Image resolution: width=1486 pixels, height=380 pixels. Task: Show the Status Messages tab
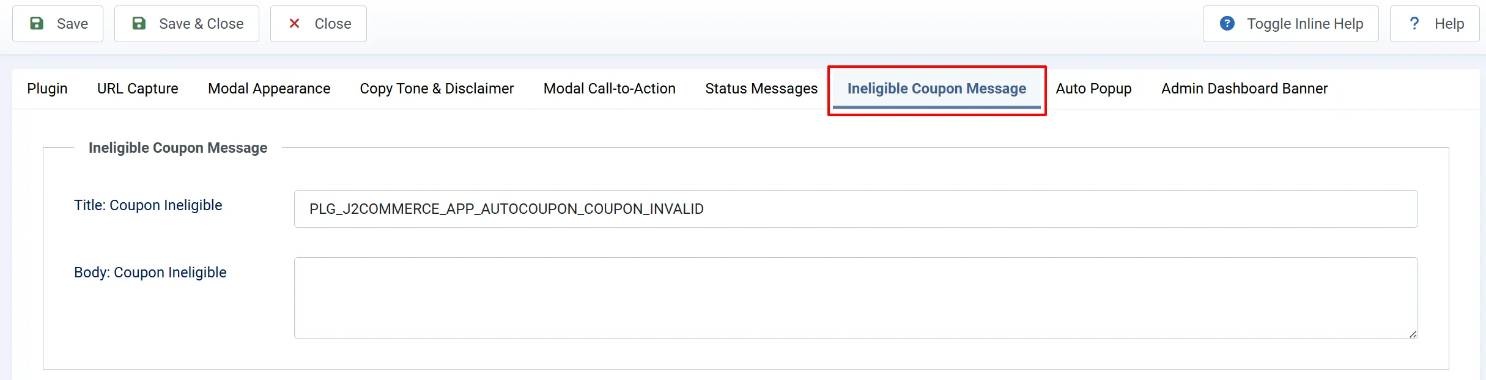tap(761, 89)
